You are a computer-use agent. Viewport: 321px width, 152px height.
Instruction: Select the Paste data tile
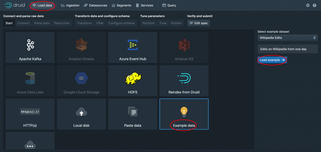(133, 114)
